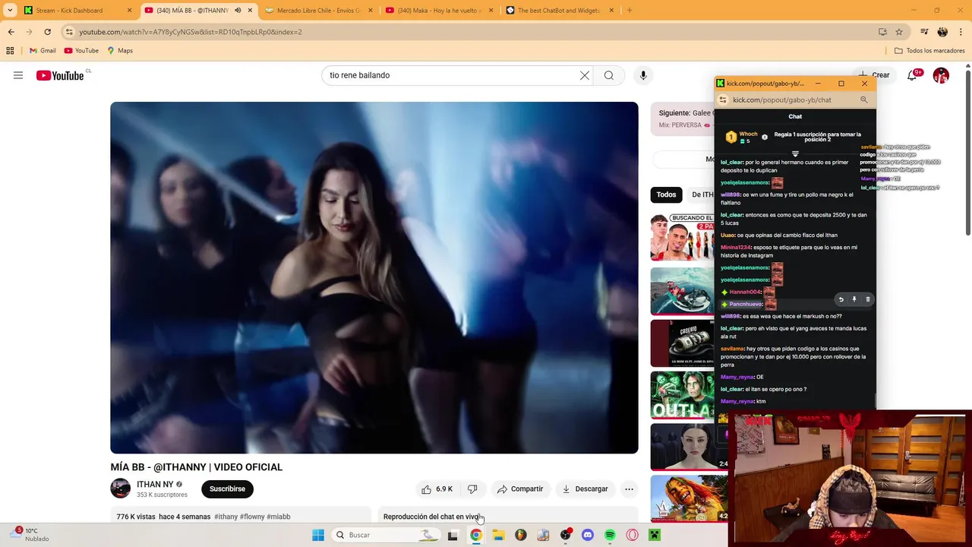Open the Windows Start menu
The image size is (972, 547).
[318, 535]
